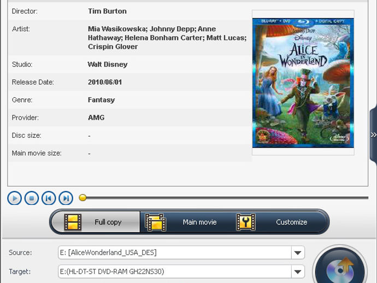
Task: Open the Source dropdown arrow
Action: point(298,253)
